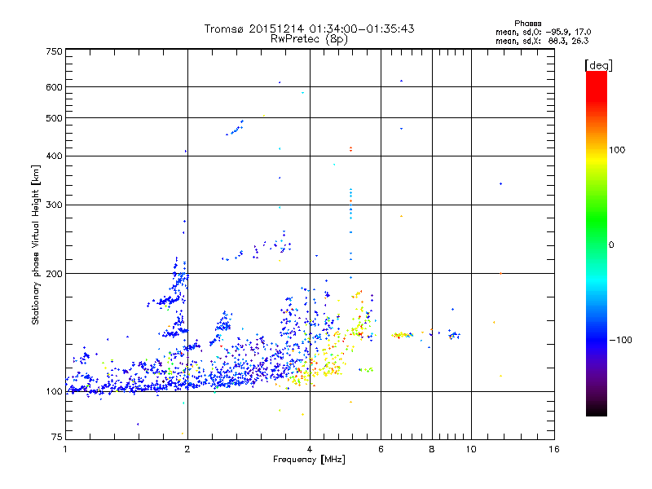Viewport: 652px width, 489px height.
Task: Click the y-axis tick label '75'
Action: point(57,437)
